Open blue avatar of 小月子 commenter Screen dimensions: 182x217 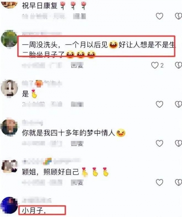(x=9, y=206)
